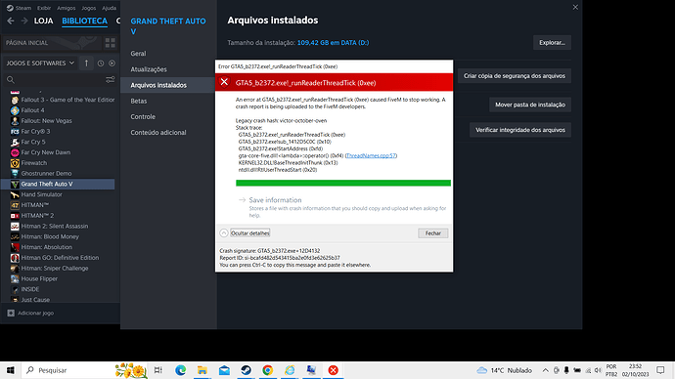This screenshot has height=379, width=675.
Task: Switch library to grid view icon
Action: [x=111, y=43]
